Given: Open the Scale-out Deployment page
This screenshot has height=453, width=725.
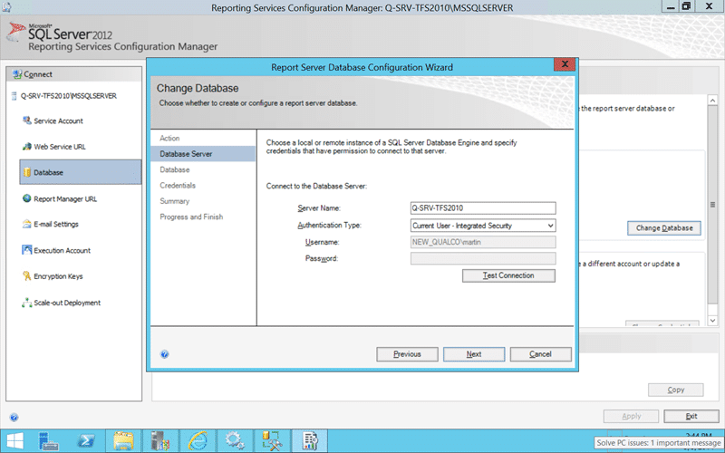Looking at the screenshot, I should tap(67, 303).
